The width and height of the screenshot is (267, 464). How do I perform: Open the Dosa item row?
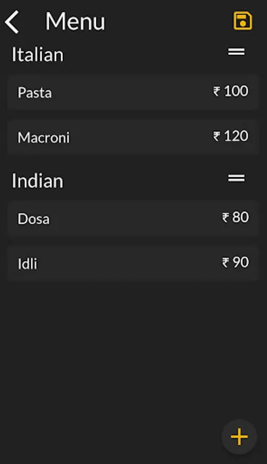click(133, 219)
